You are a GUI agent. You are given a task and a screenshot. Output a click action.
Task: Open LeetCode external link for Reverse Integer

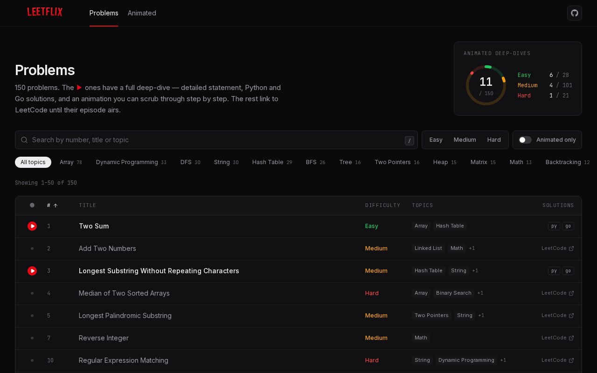click(558, 338)
